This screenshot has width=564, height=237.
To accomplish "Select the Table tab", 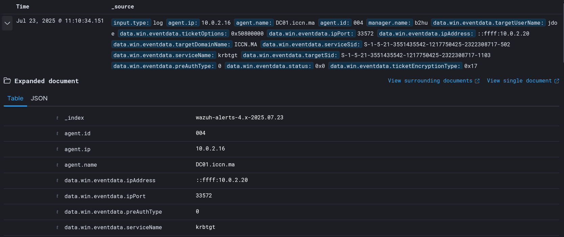I will [15, 98].
